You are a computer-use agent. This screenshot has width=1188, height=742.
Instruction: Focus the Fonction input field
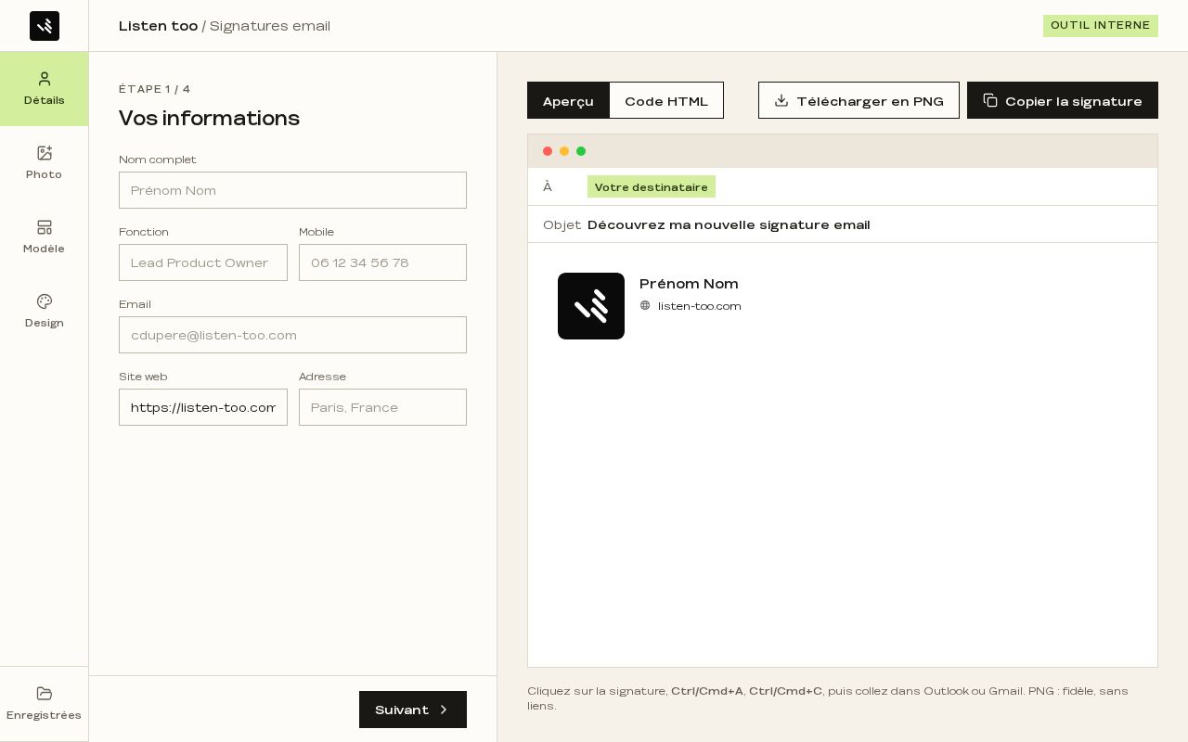tap(203, 262)
